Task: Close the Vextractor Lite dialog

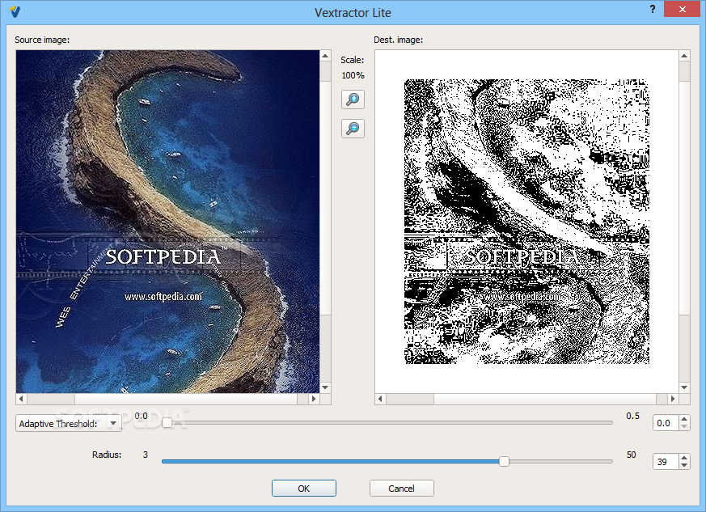Action: [x=682, y=9]
